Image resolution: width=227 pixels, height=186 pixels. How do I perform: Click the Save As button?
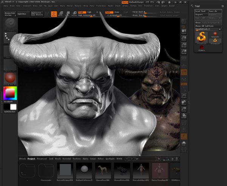click(x=215, y=11)
